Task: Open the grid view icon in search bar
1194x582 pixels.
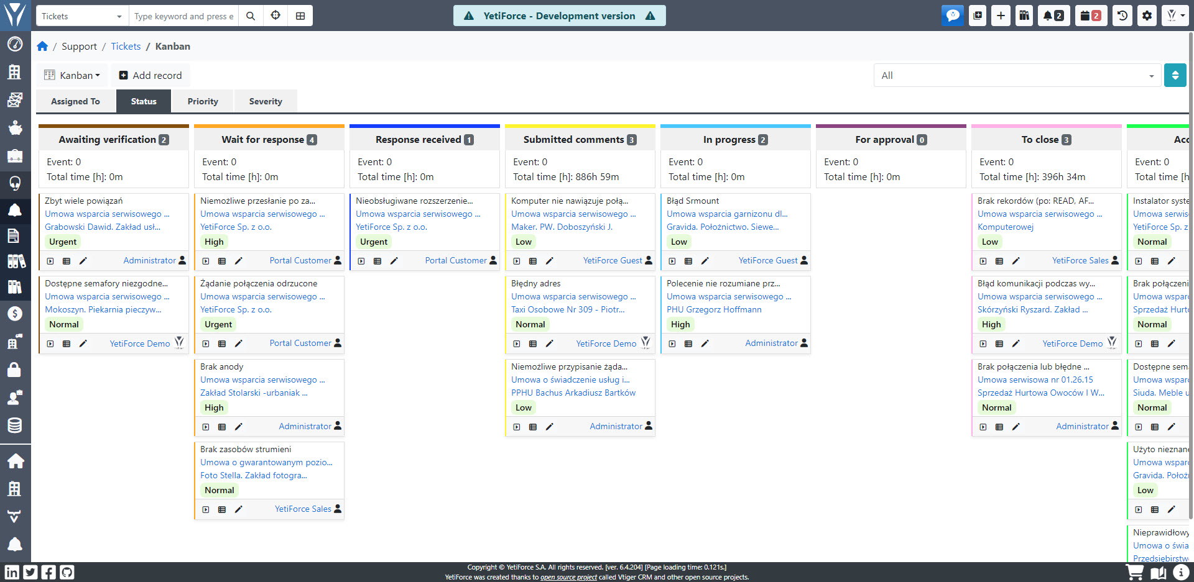Action: pyautogui.click(x=300, y=16)
